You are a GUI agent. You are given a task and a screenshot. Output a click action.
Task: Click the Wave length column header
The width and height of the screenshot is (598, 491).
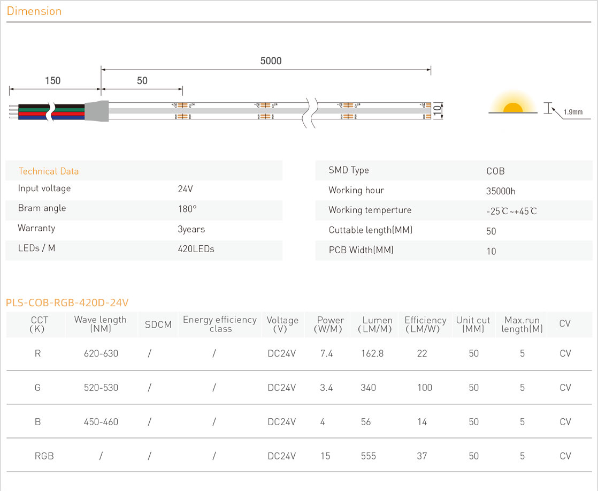pos(101,324)
